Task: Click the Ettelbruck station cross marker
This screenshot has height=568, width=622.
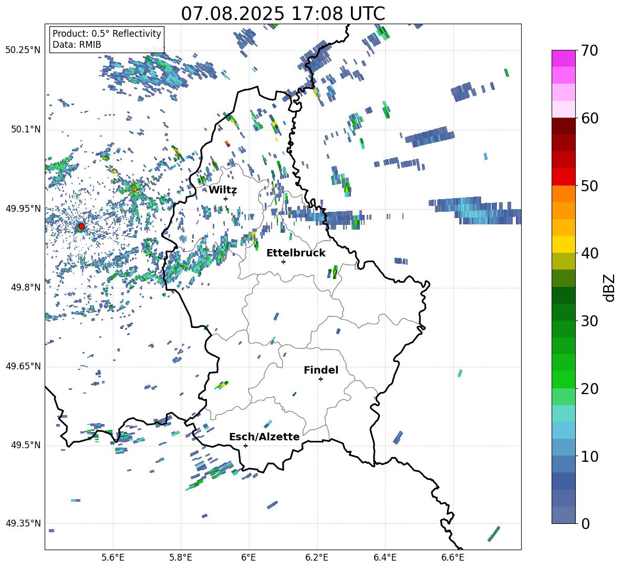Action: click(283, 262)
